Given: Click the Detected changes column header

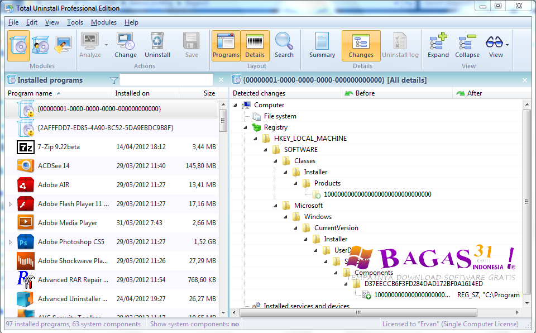Looking at the screenshot, I should [285, 93].
